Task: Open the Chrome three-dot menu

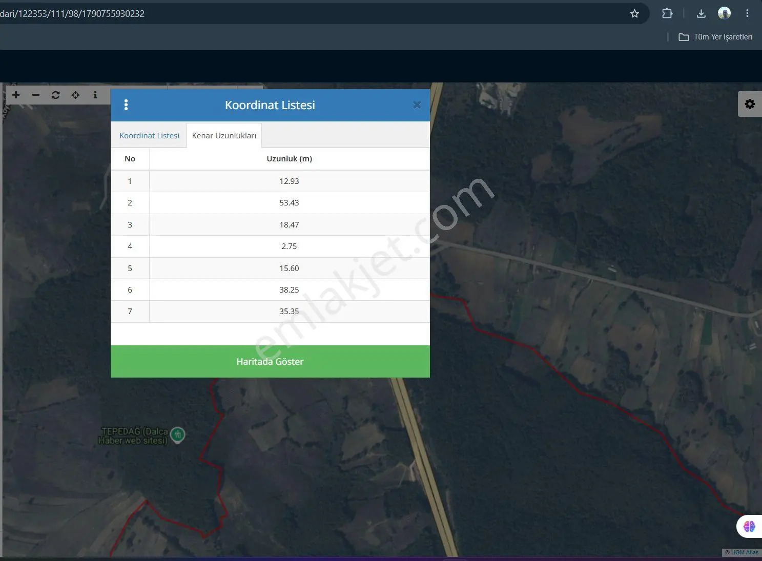Action: point(747,14)
